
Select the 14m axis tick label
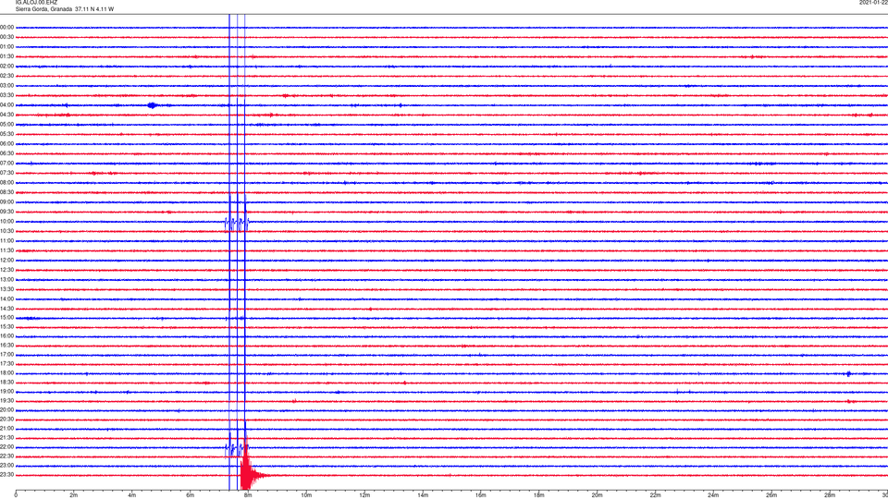coord(423,495)
